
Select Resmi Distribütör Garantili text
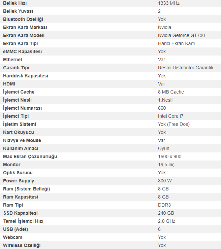click(185, 68)
